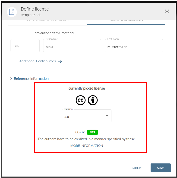Open the license version dropdown
This screenshot has width=177, height=178.
(x=87, y=116)
